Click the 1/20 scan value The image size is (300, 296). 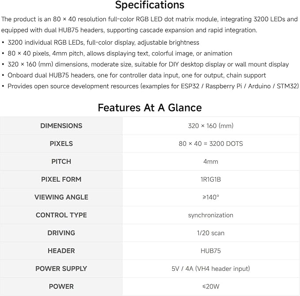[211, 233]
